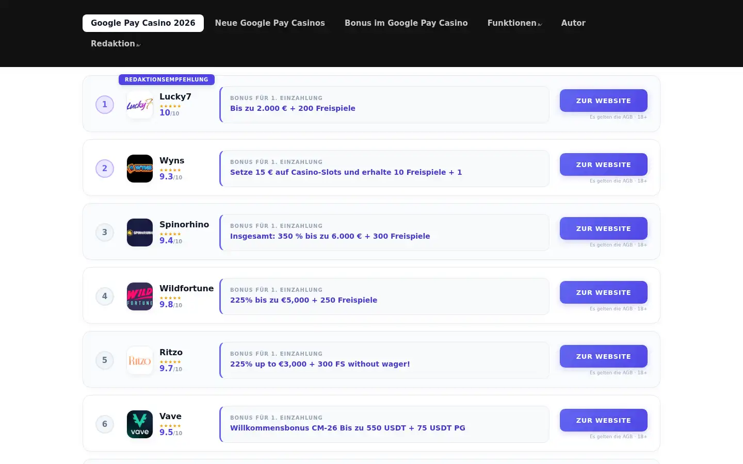
Task: Click the Spinorhino star rating
Action: [170, 234]
